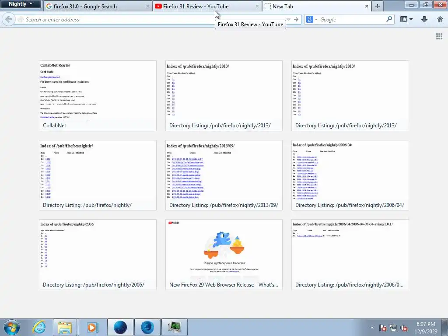448x336 pixels.
Task: Open the 2006-04-07-04-aviary1.0.1 directory thumbnail
Action: (350, 255)
